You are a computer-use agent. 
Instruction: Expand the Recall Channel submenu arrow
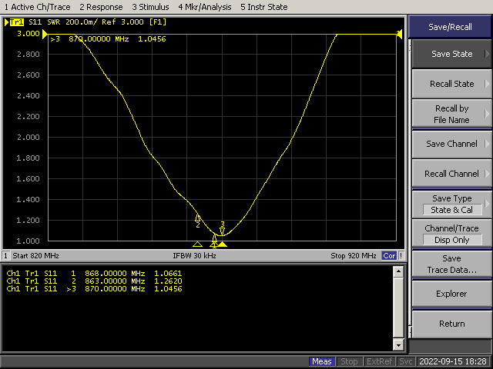487,174
